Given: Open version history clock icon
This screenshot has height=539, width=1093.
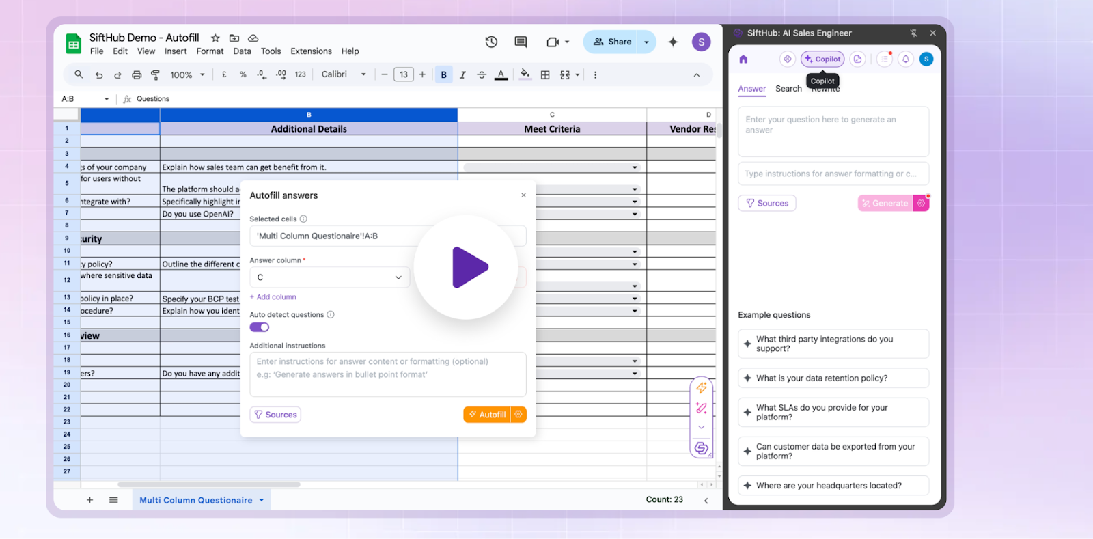Looking at the screenshot, I should [x=491, y=42].
